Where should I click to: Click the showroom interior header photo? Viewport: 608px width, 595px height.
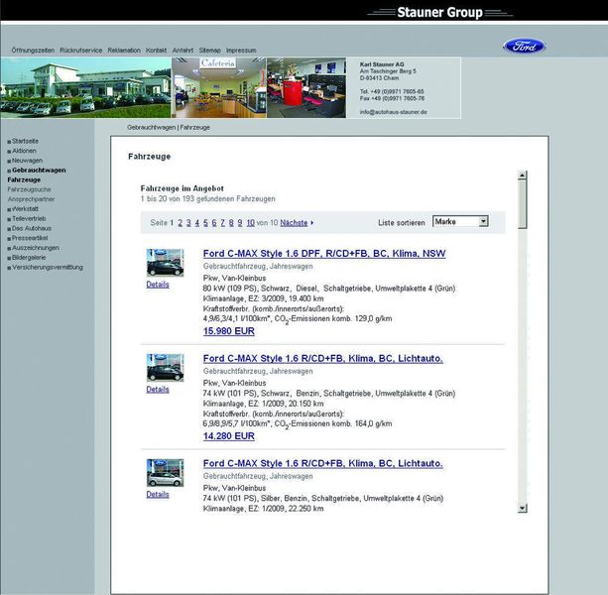pyautogui.click(x=306, y=87)
